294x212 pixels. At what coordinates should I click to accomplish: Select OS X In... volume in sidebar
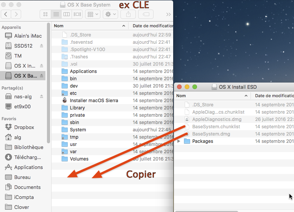(23, 66)
